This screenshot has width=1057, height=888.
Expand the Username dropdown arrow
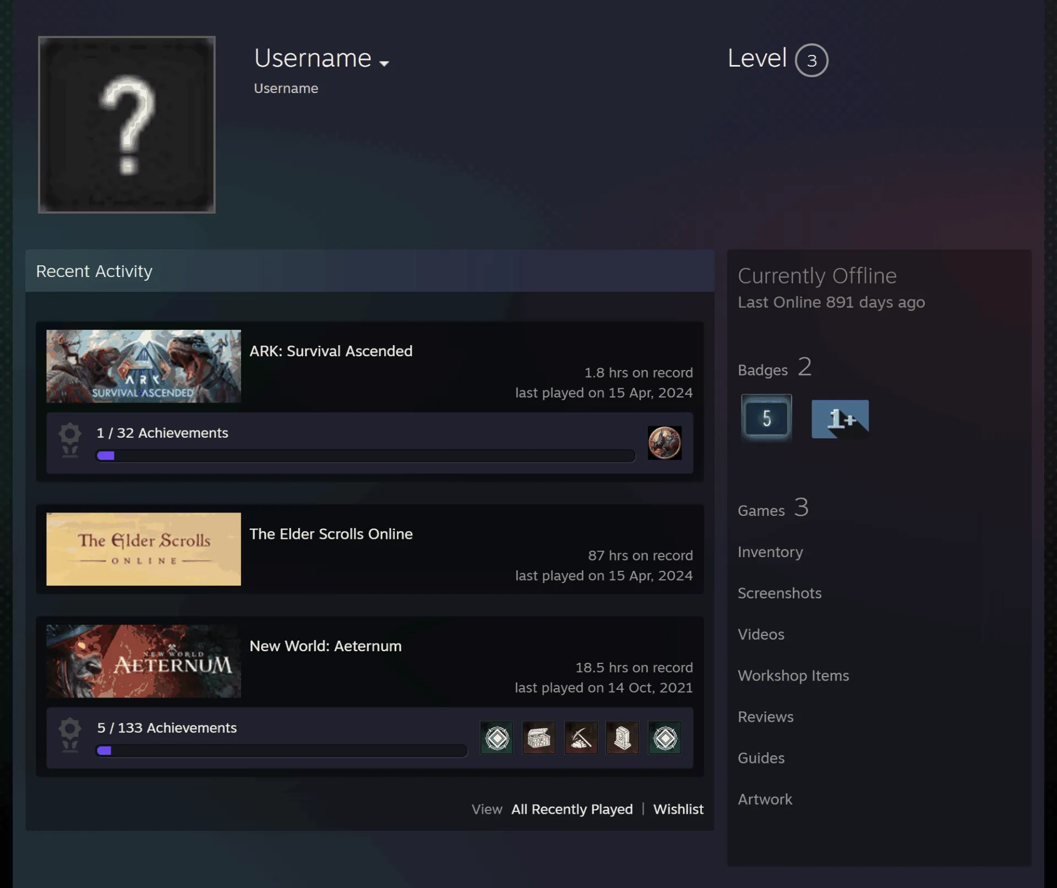click(x=384, y=63)
